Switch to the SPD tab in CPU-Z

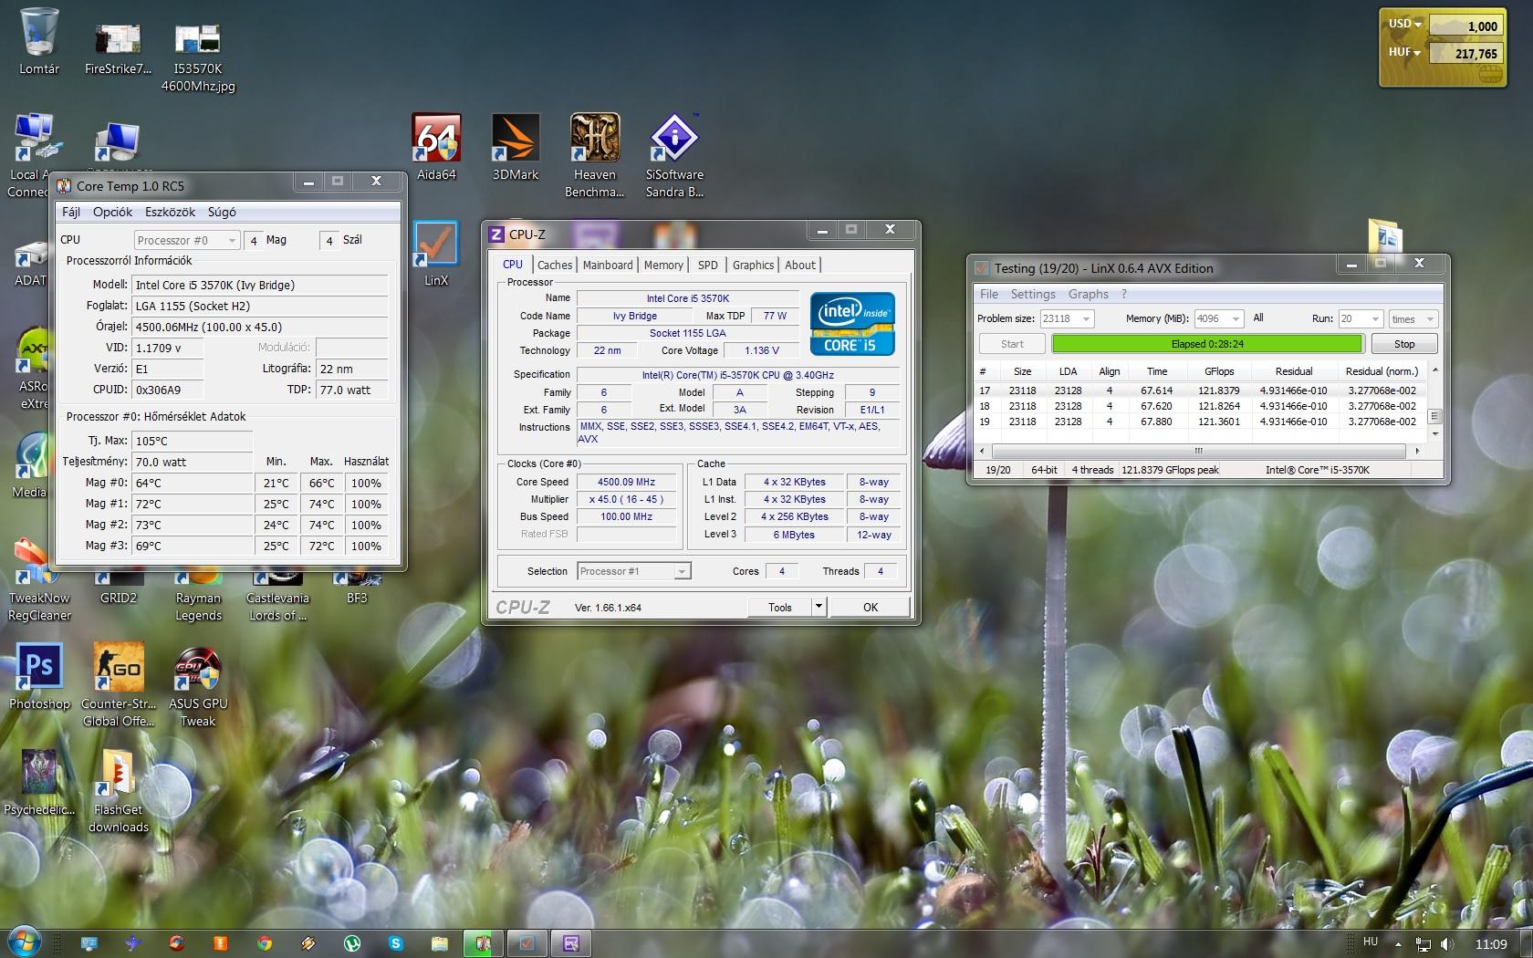(708, 265)
